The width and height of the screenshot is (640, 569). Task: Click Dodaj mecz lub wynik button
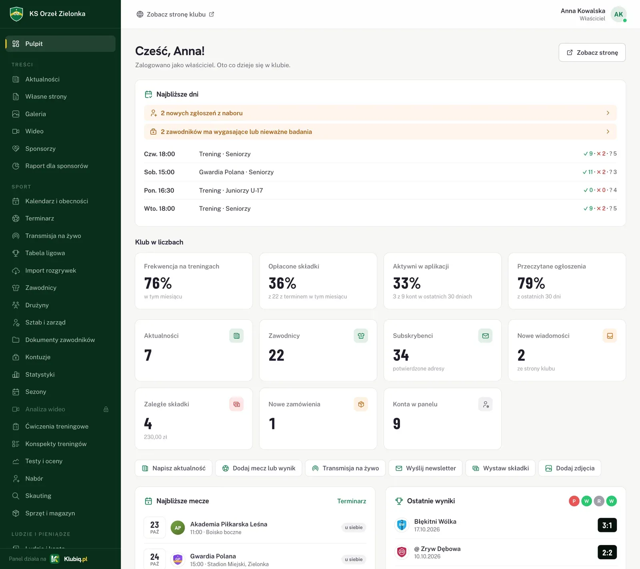pyautogui.click(x=259, y=468)
